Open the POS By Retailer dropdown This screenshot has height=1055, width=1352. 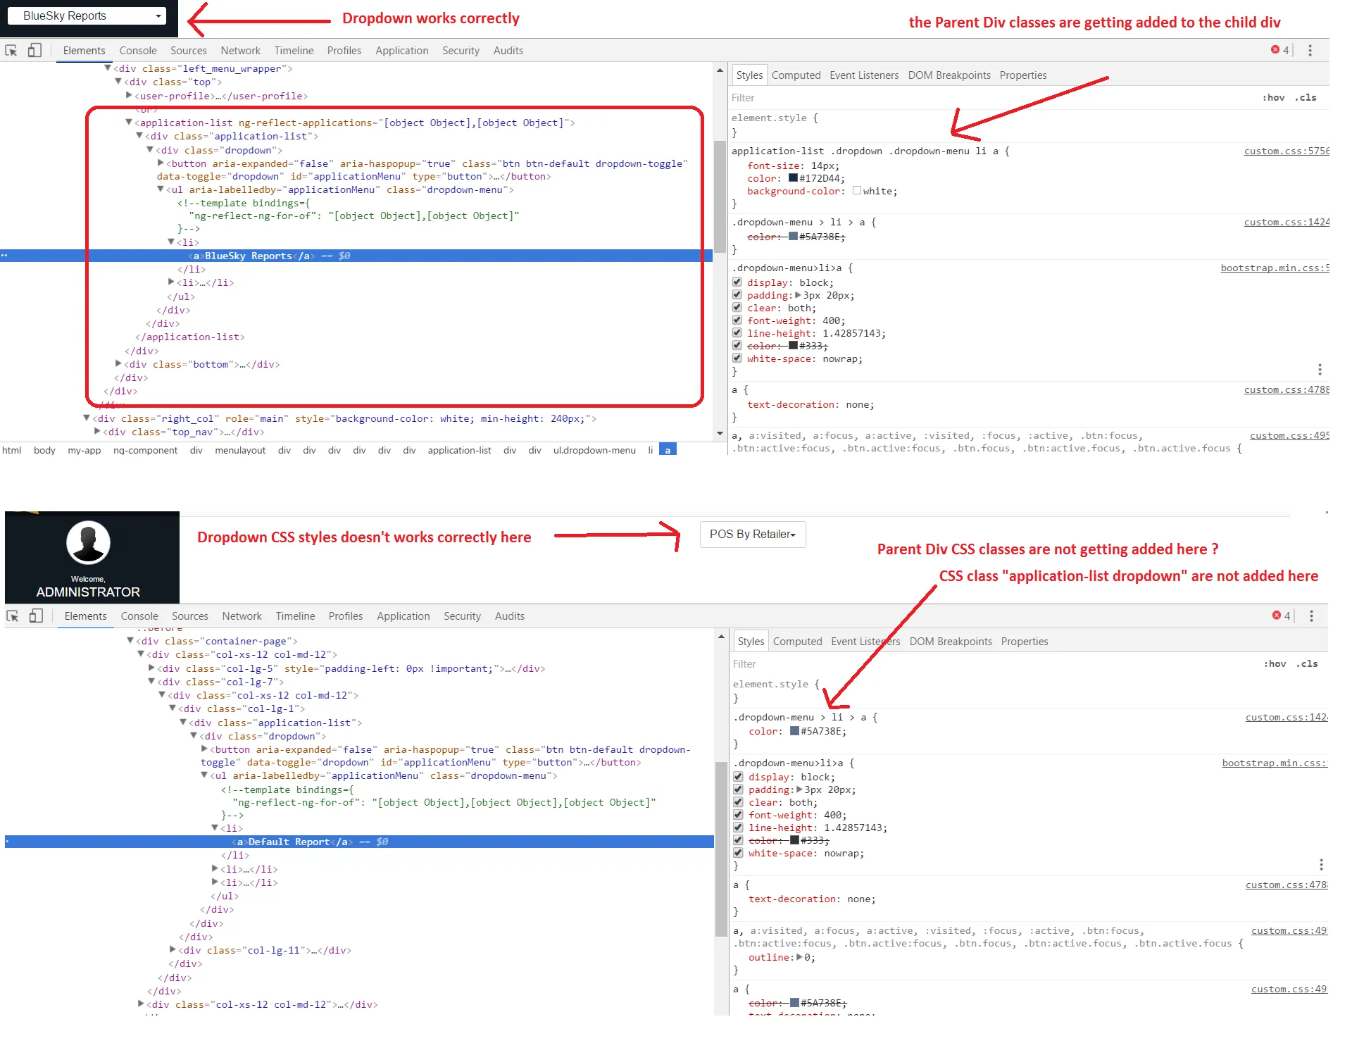(752, 535)
